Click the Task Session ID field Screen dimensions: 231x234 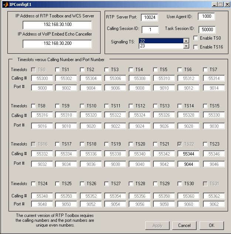(207, 30)
